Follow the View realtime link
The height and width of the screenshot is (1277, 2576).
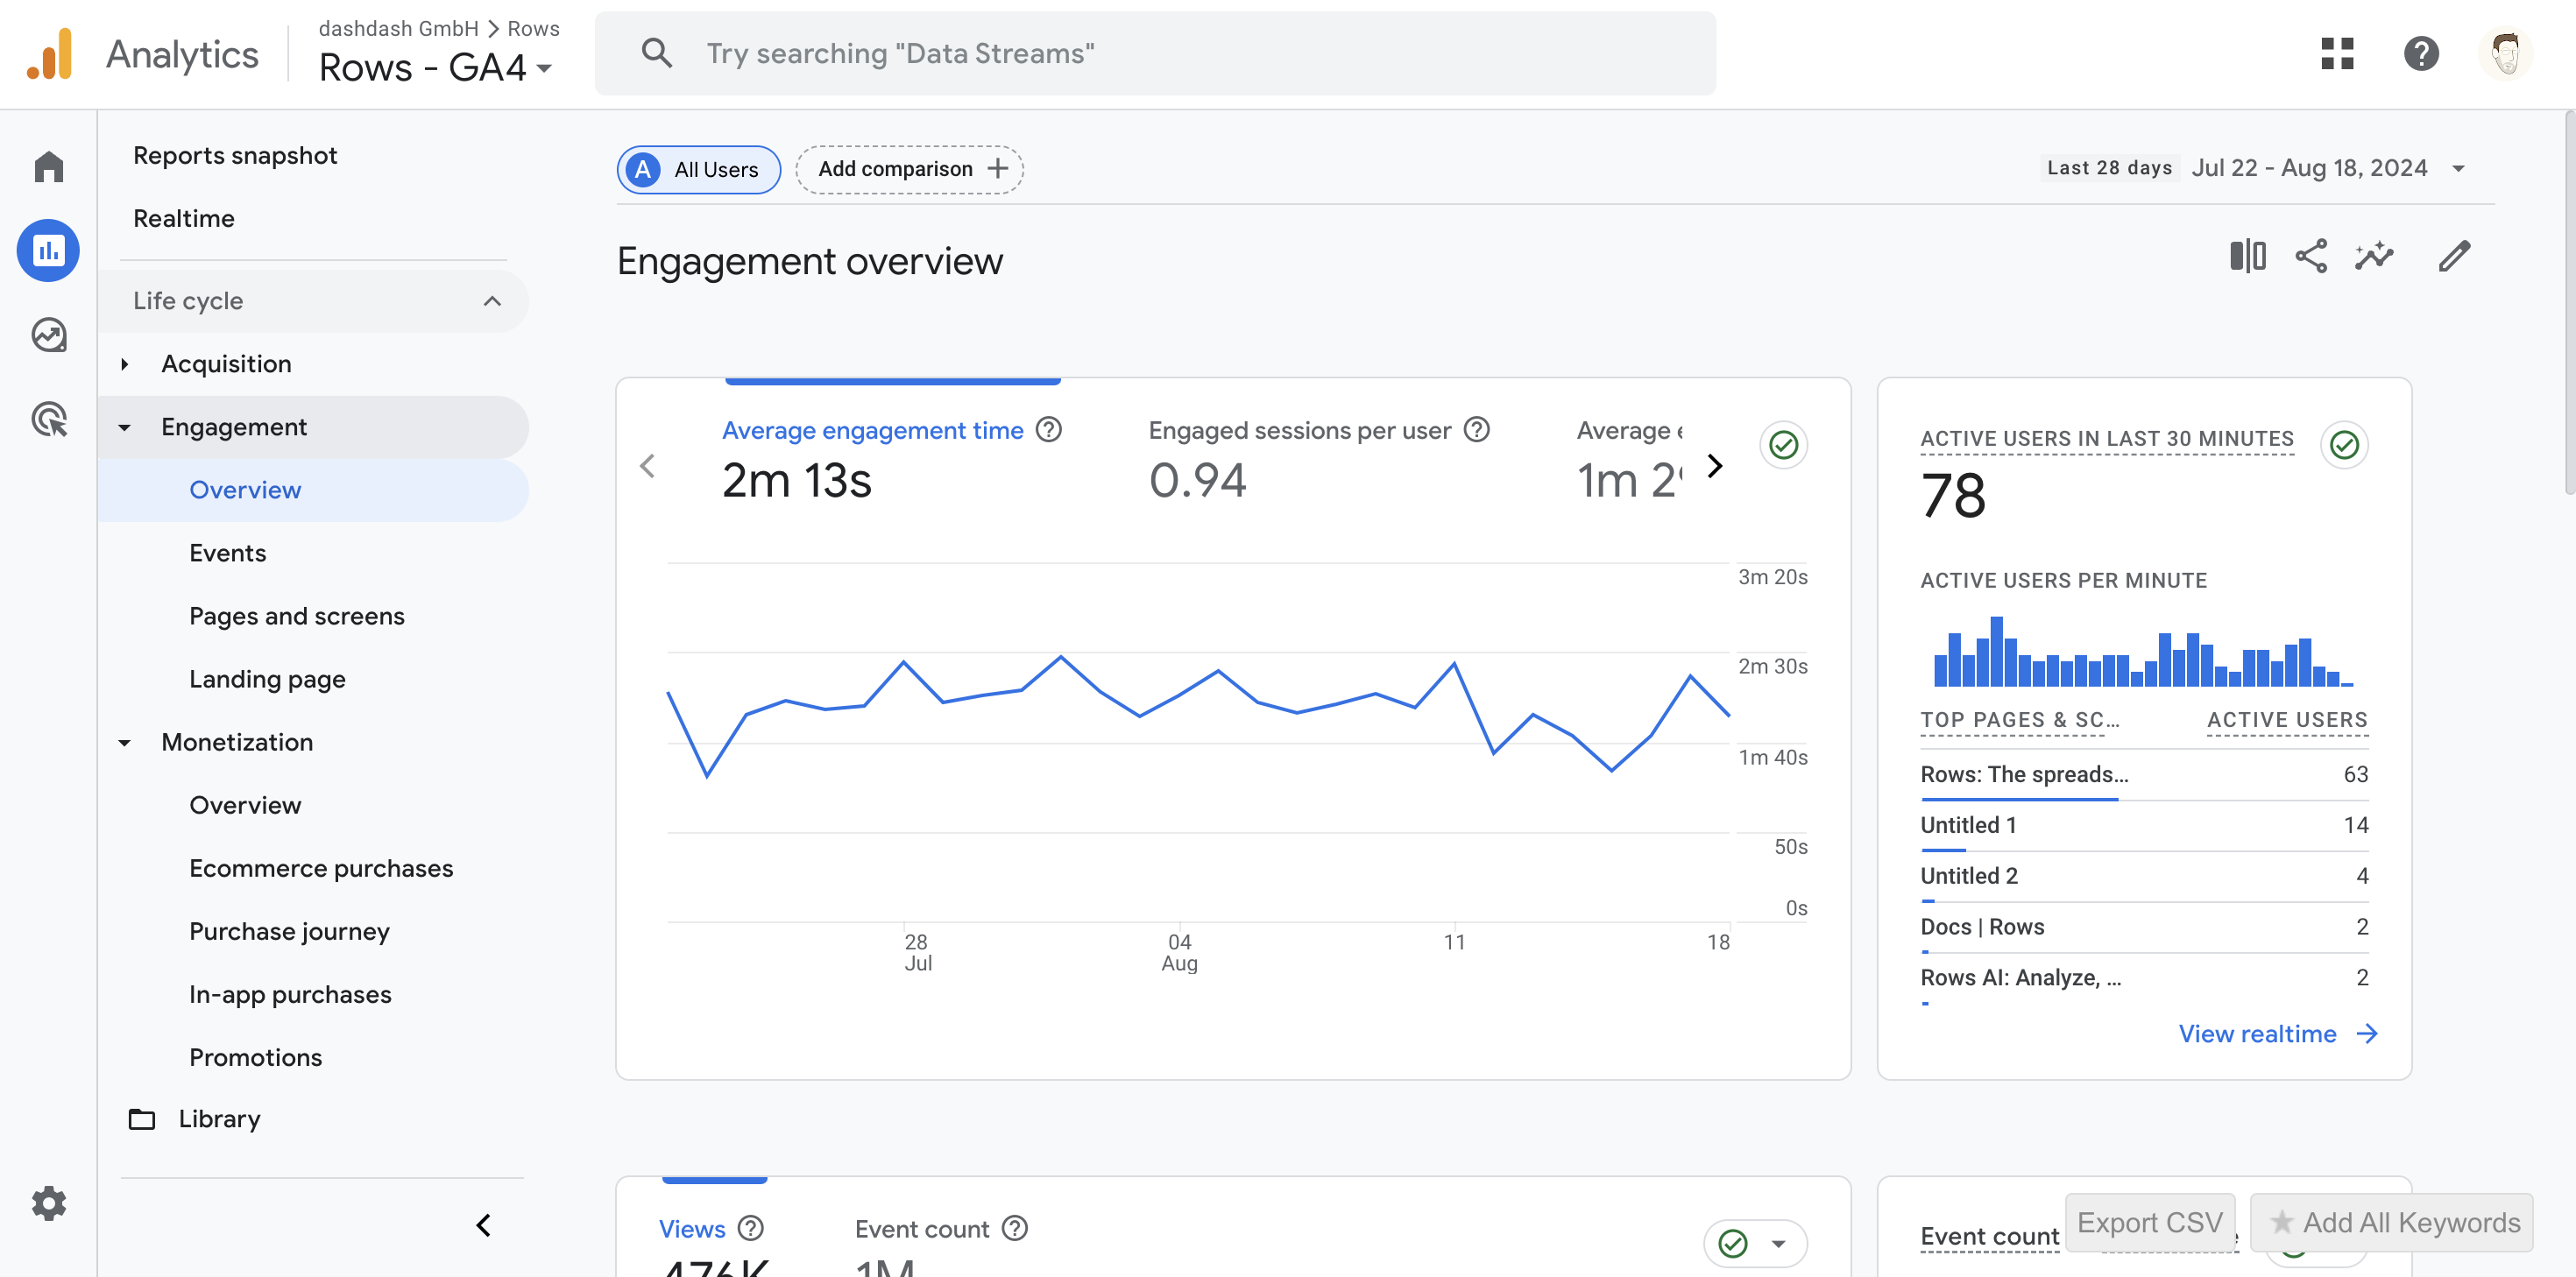coord(2277,1033)
